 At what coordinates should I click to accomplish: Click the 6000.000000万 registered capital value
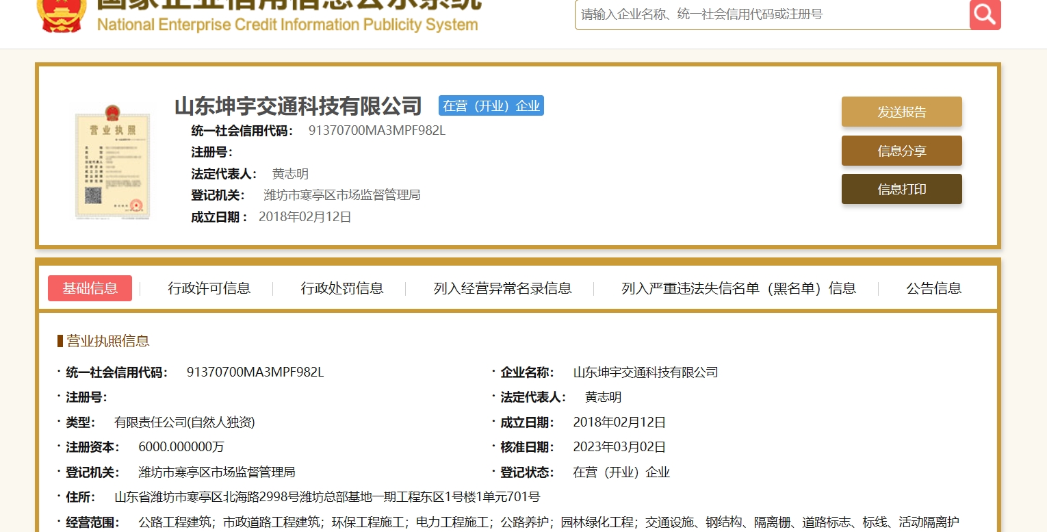point(181,447)
